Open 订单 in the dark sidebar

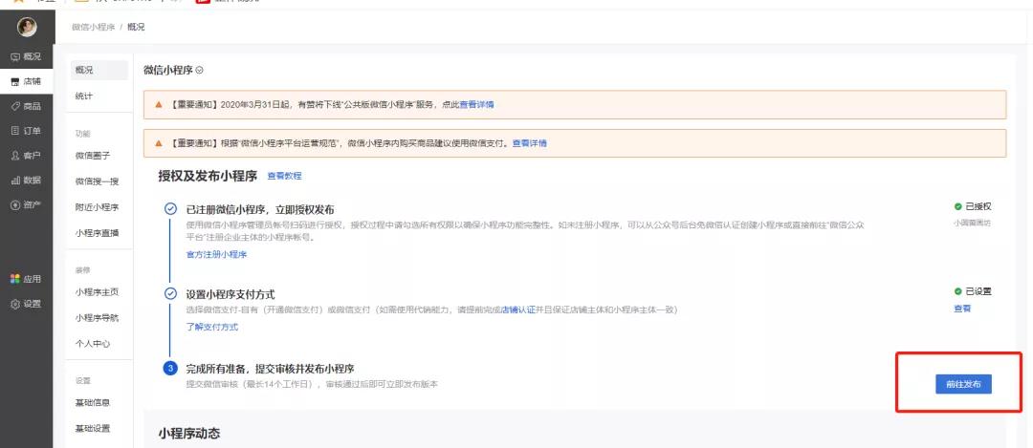pyautogui.click(x=27, y=131)
